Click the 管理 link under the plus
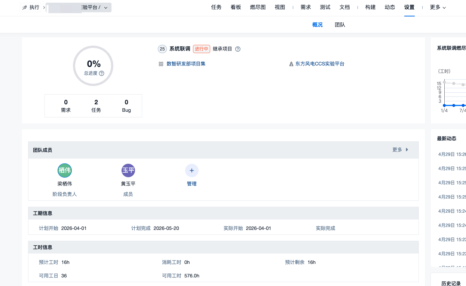The width and height of the screenshot is (466, 286). (x=192, y=184)
